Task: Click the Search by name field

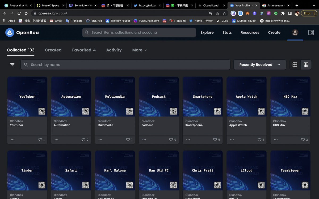Action: click(x=125, y=65)
